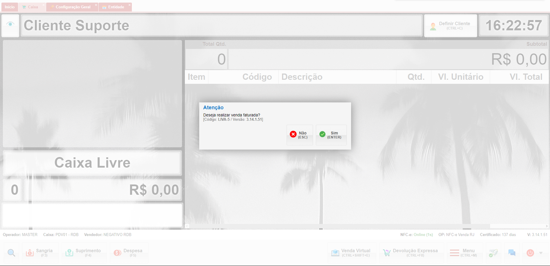Screen dimensions: 550x266
Task: Open the hamburger Menu (CTRL+M)
Action: pyautogui.click(x=464, y=253)
